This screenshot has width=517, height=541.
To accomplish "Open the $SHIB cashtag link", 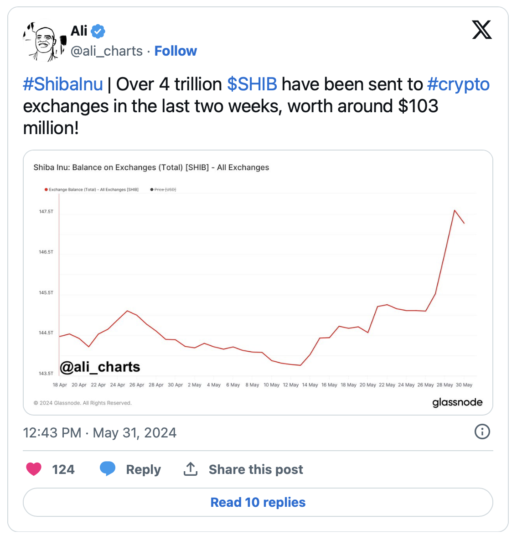I will coord(252,84).
